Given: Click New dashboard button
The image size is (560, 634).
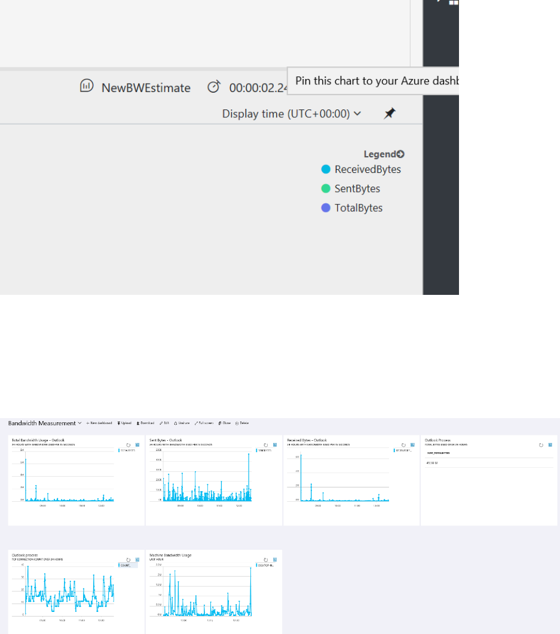Looking at the screenshot, I should pyautogui.click(x=99, y=423).
